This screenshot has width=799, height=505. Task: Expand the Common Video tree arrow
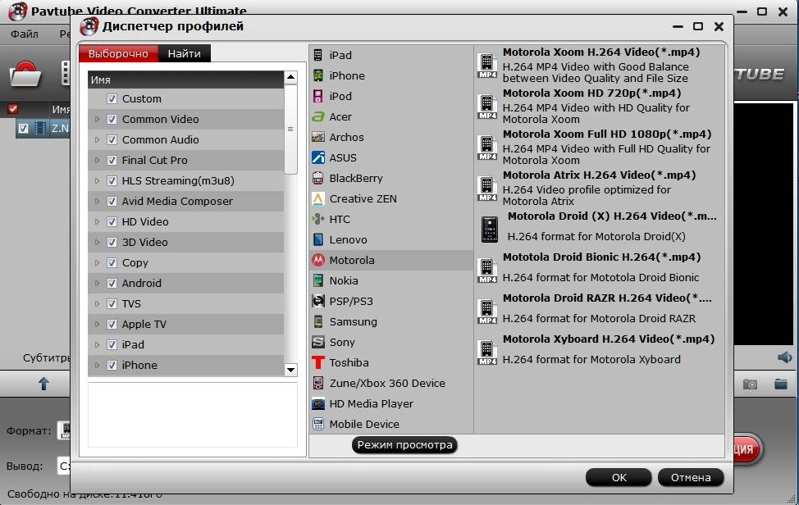pos(97,119)
